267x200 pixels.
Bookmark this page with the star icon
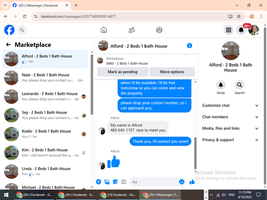239,17
